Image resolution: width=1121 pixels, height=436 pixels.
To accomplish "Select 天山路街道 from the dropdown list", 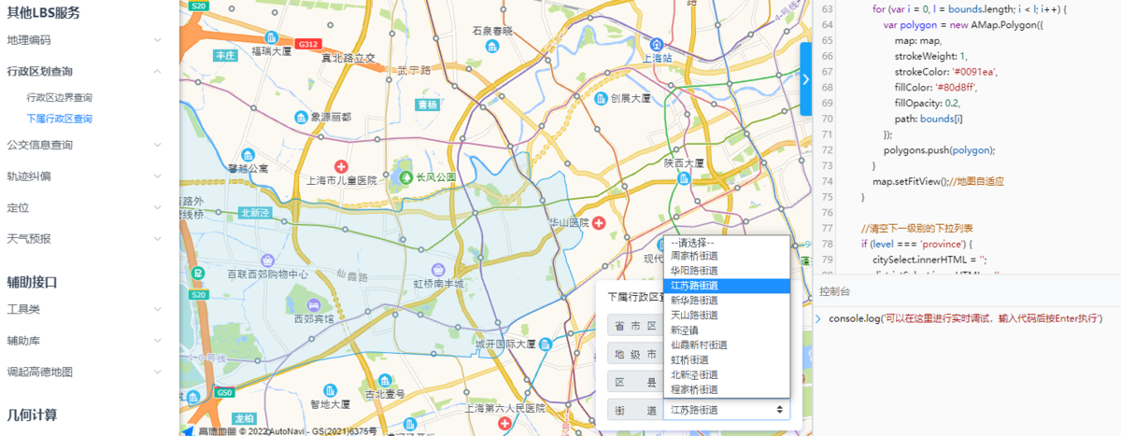I will [x=728, y=316].
